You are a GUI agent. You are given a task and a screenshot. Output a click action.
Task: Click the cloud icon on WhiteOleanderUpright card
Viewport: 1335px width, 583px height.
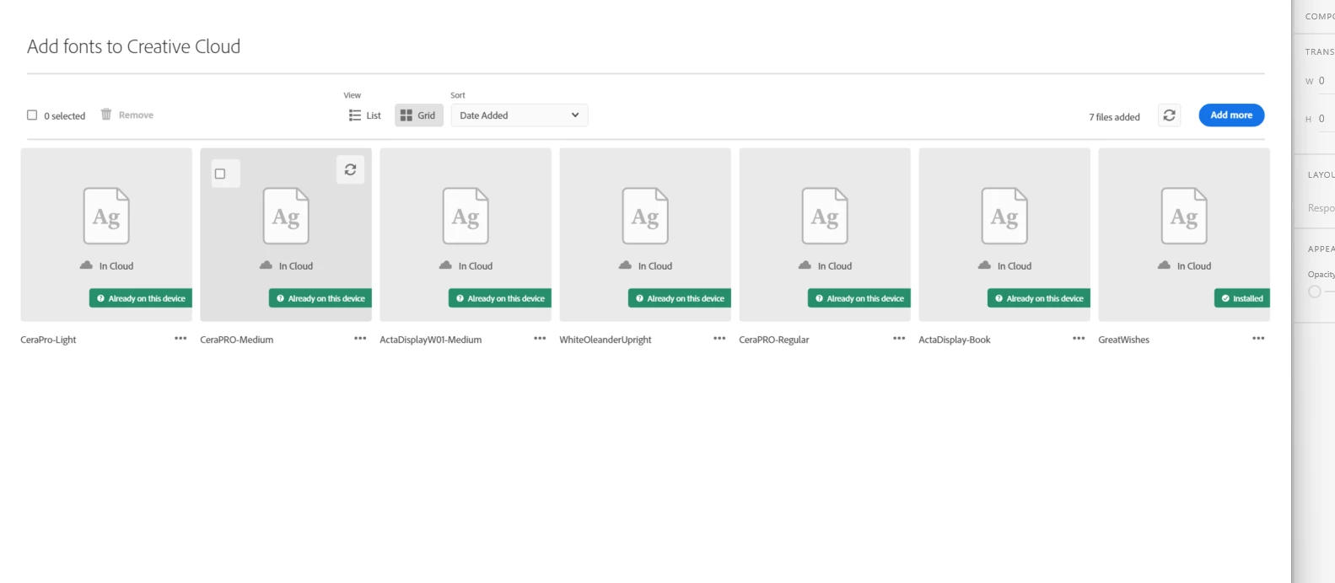625,265
